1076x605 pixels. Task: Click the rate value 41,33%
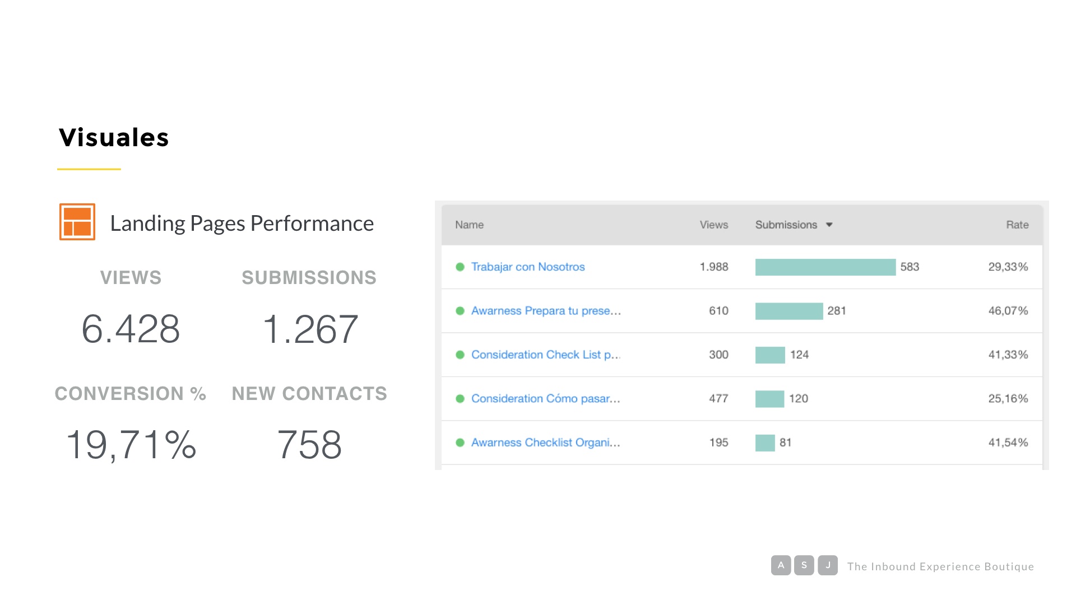pyautogui.click(x=1008, y=355)
